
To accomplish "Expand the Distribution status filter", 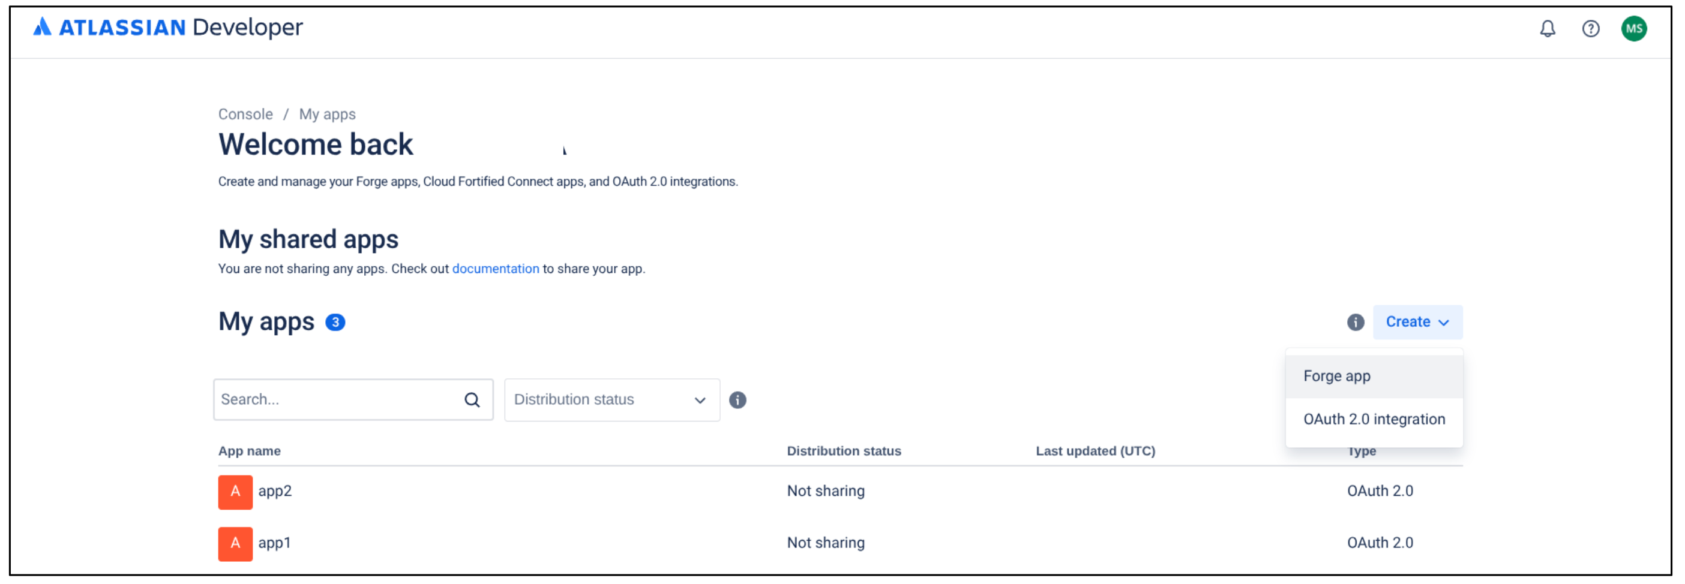I will [611, 399].
